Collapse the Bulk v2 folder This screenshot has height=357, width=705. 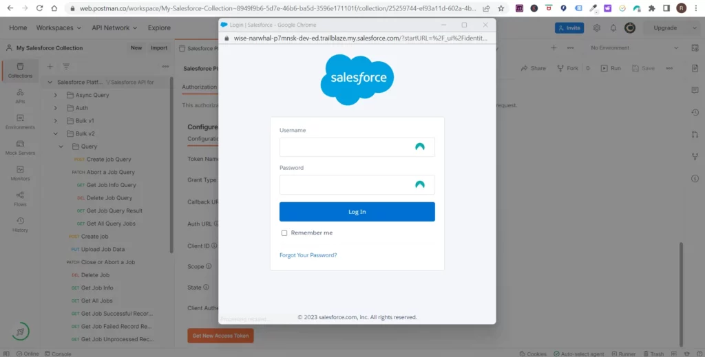[55, 133]
